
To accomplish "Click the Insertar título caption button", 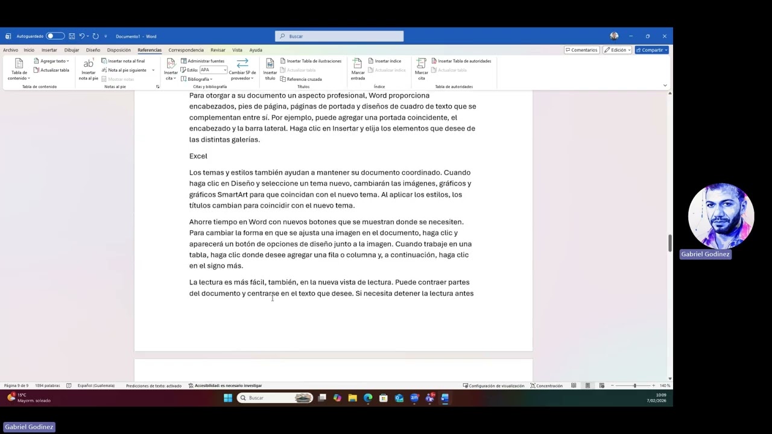I will pyautogui.click(x=270, y=69).
